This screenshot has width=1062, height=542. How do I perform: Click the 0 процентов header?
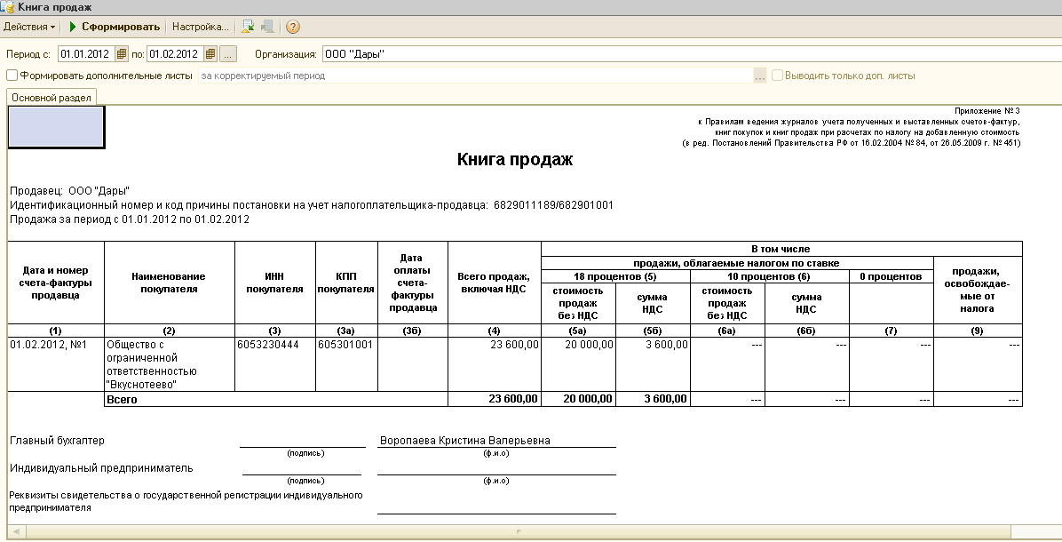pos(892,276)
